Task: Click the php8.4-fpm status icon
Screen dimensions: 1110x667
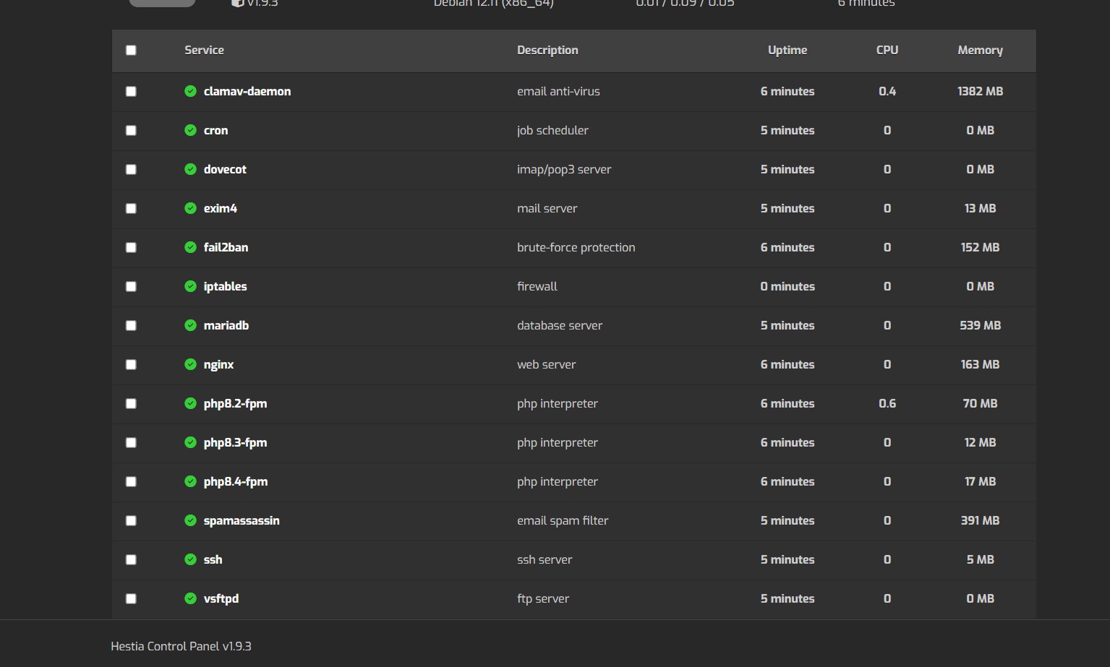Action: (x=190, y=481)
